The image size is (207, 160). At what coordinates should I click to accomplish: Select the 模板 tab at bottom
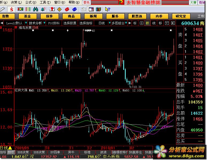coord(11,152)
